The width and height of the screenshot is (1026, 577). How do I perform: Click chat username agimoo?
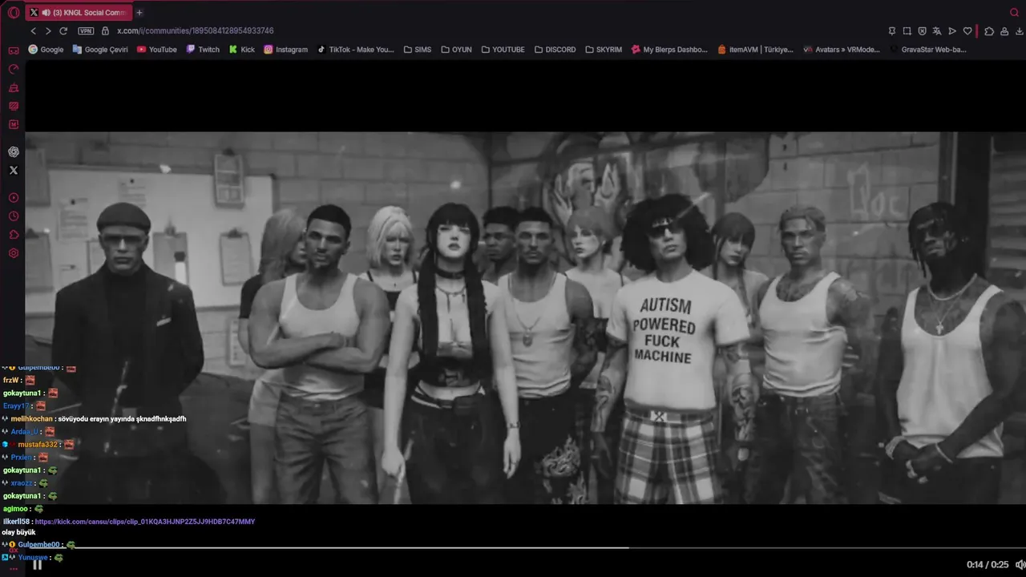[x=16, y=509]
